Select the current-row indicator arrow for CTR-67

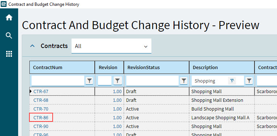pos(31,91)
